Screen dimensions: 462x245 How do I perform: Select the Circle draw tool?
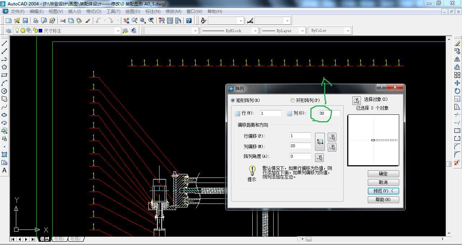(x=4, y=91)
